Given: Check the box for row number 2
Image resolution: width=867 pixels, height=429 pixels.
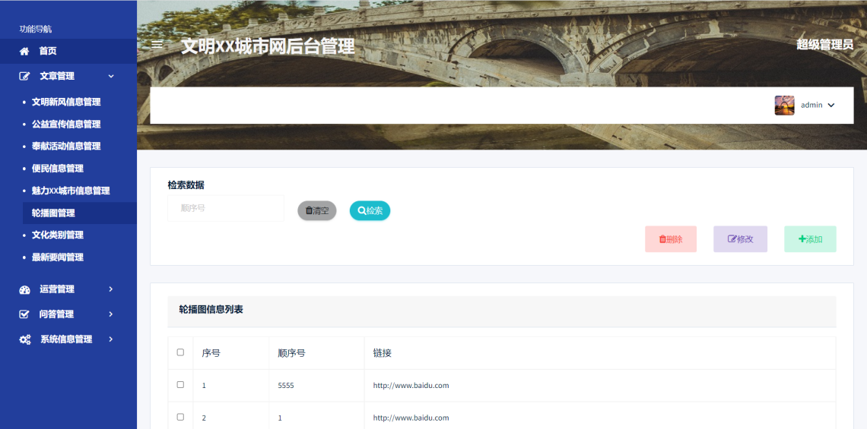Looking at the screenshot, I should pyautogui.click(x=180, y=417).
